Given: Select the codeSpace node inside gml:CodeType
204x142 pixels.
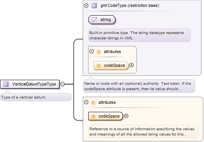Looking at the screenshot, I should click(x=111, y=65).
